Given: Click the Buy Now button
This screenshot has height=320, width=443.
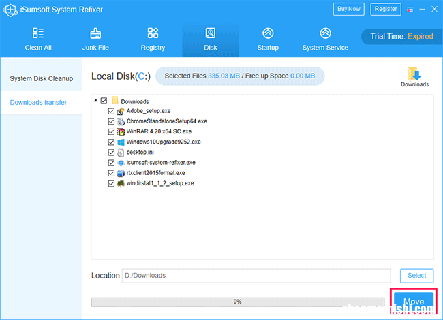Looking at the screenshot, I should pyautogui.click(x=349, y=9).
